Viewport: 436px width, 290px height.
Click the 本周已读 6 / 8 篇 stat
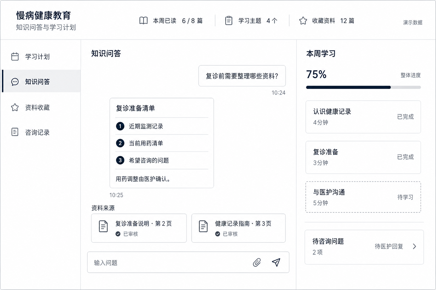click(x=171, y=21)
